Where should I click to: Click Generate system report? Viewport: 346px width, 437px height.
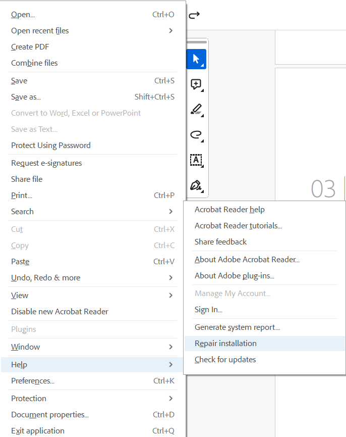pyautogui.click(x=237, y=327)
